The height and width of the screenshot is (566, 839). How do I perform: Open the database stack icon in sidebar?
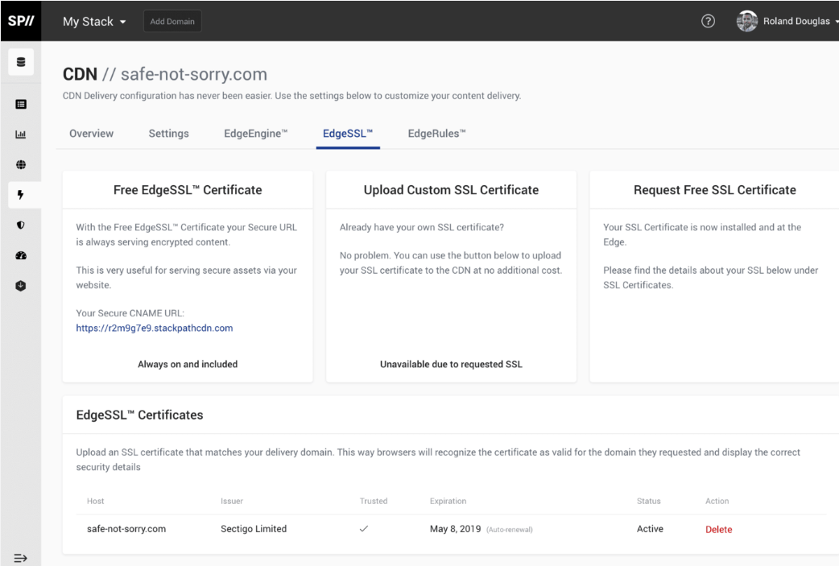tap(21, 62)
